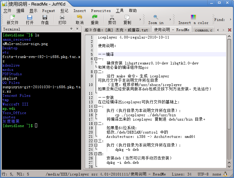Click line 5 text '——编译' in editor
The image size is (234, 178).
pyautogui.click(x=106, y=54)
